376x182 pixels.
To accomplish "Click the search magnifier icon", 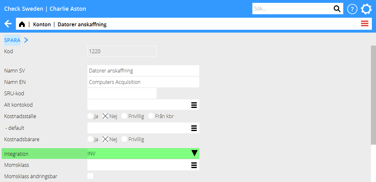I will [x=337, y=9].
